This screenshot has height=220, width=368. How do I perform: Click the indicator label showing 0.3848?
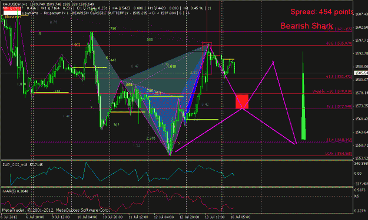pyautogui.click(x=15, y=191)
